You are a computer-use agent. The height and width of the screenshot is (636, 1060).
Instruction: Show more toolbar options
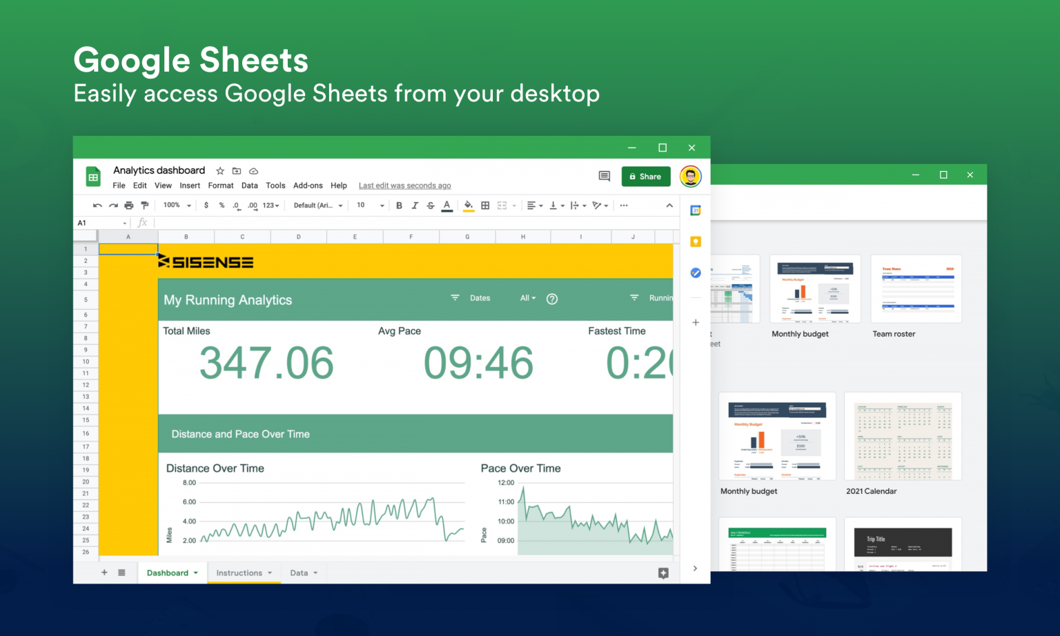coord(624,206)
